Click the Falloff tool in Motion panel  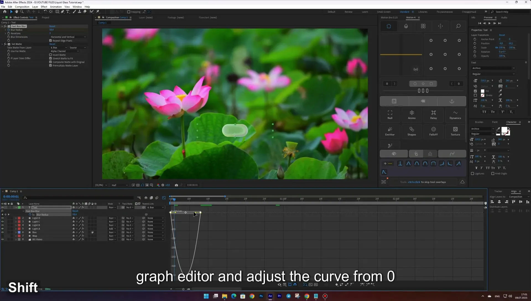433,131
